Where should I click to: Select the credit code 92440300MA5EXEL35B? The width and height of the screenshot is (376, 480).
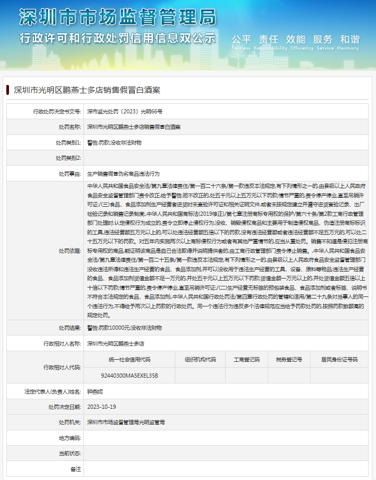coord(129,376)
